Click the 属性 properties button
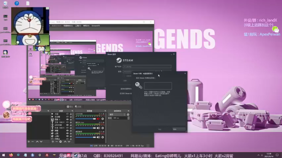The height and width of the screenshot is (158, 282). click(x=70, y=107)
